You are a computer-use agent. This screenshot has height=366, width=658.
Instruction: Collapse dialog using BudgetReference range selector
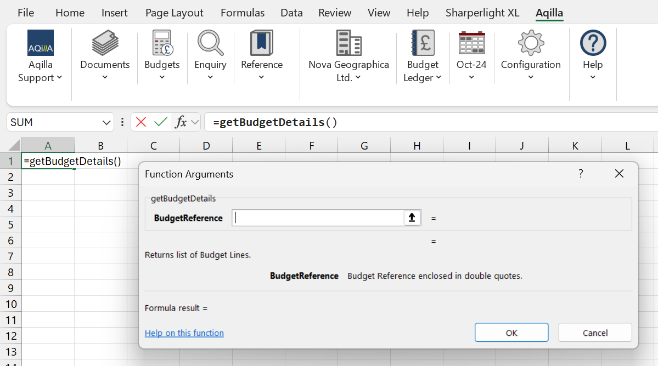pyautogui.click(x=412, y=218)
